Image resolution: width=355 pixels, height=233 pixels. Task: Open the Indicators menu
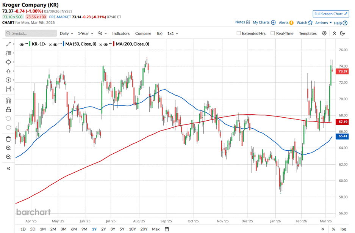coord(121,33)
